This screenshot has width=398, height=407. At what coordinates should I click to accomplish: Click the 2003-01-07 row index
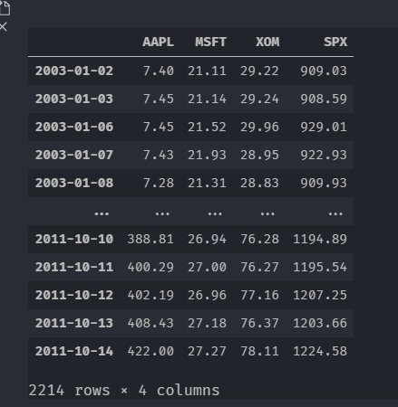pos(74,156)
